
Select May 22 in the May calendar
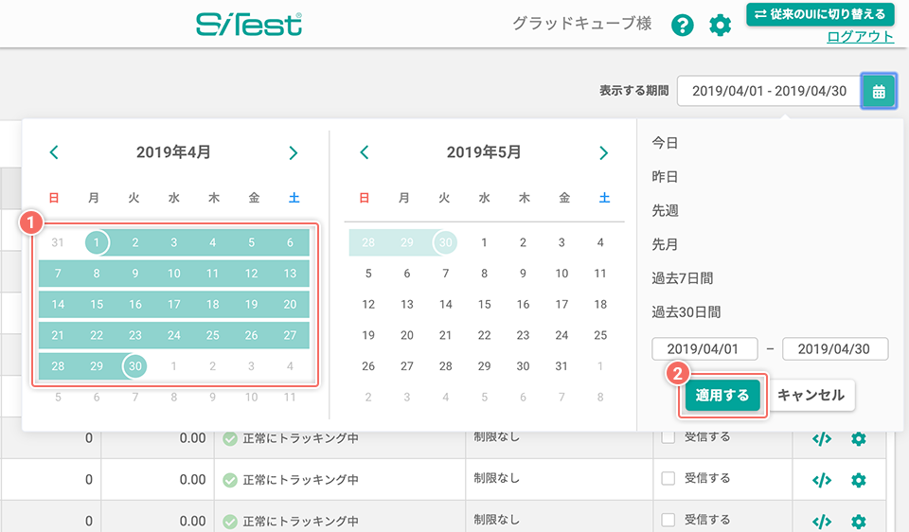484,335
